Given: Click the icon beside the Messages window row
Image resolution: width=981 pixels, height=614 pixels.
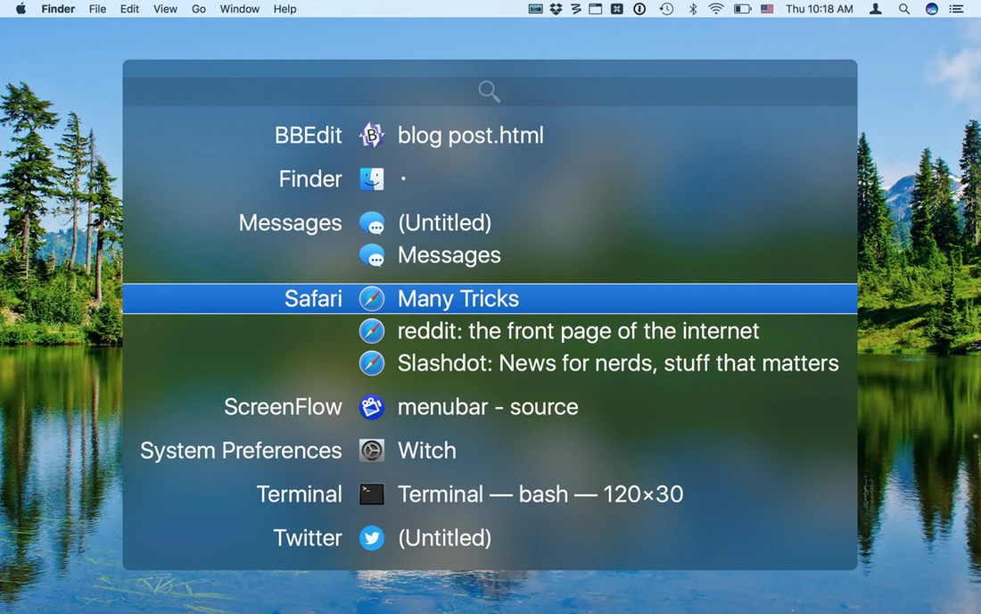Looking at the screenshot, I should click(372, 255).
